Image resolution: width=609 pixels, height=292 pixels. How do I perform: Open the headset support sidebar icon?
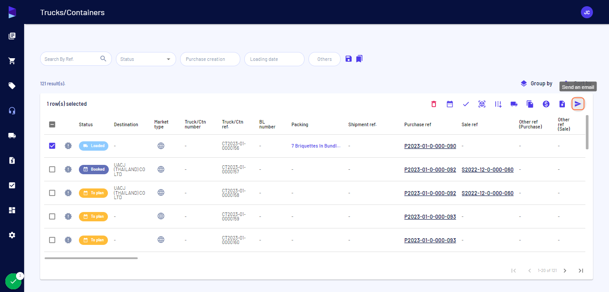click(12, 111)
